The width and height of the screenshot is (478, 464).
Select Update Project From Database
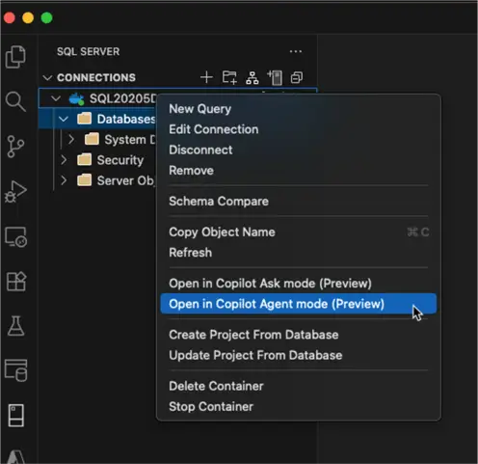(299, 355)
